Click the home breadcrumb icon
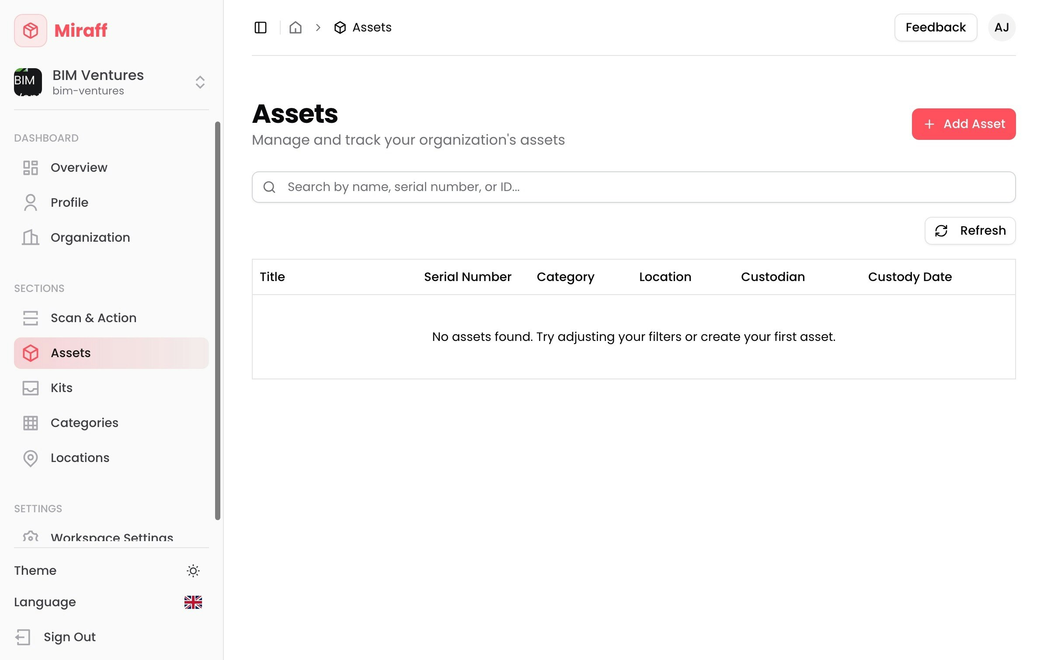 click(296, 28)
